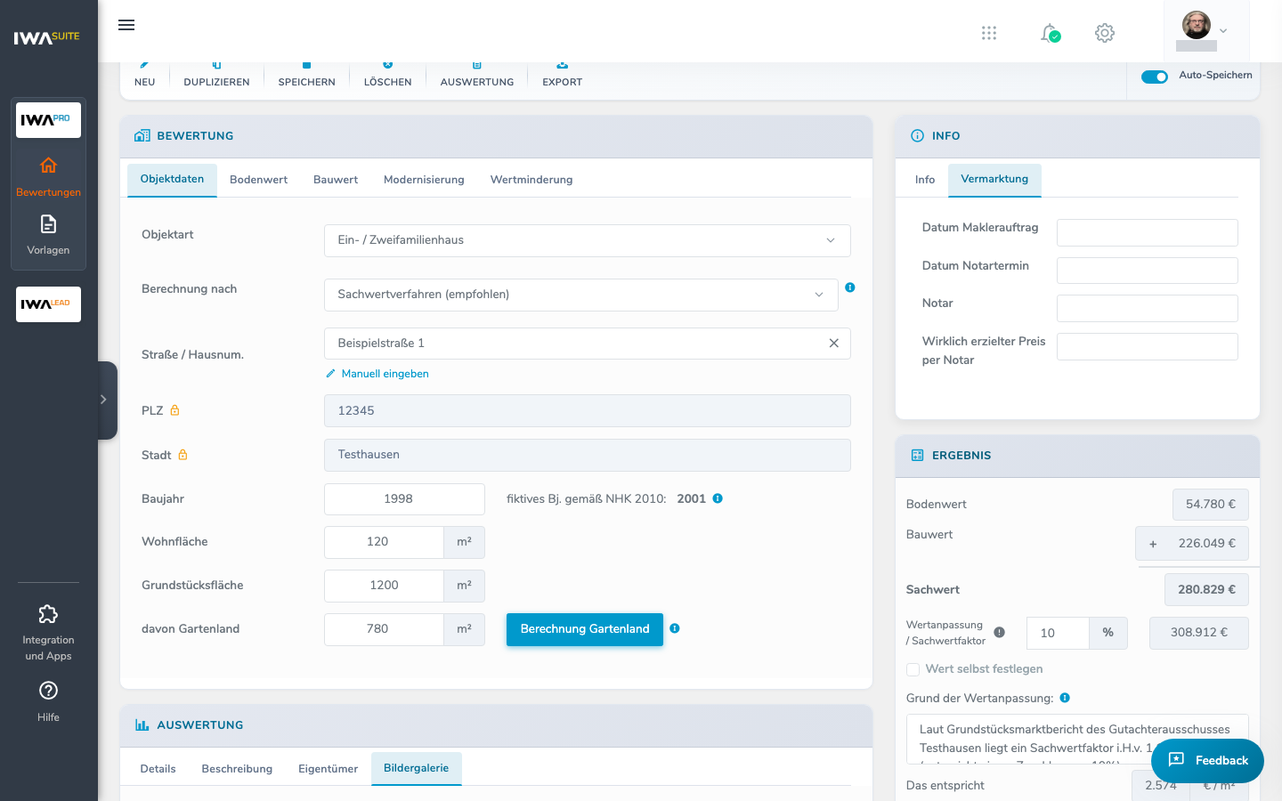Viewport: 1282px width, 801px height.
Task: Open the hamburger menu
Action: (x=126, y=25)
